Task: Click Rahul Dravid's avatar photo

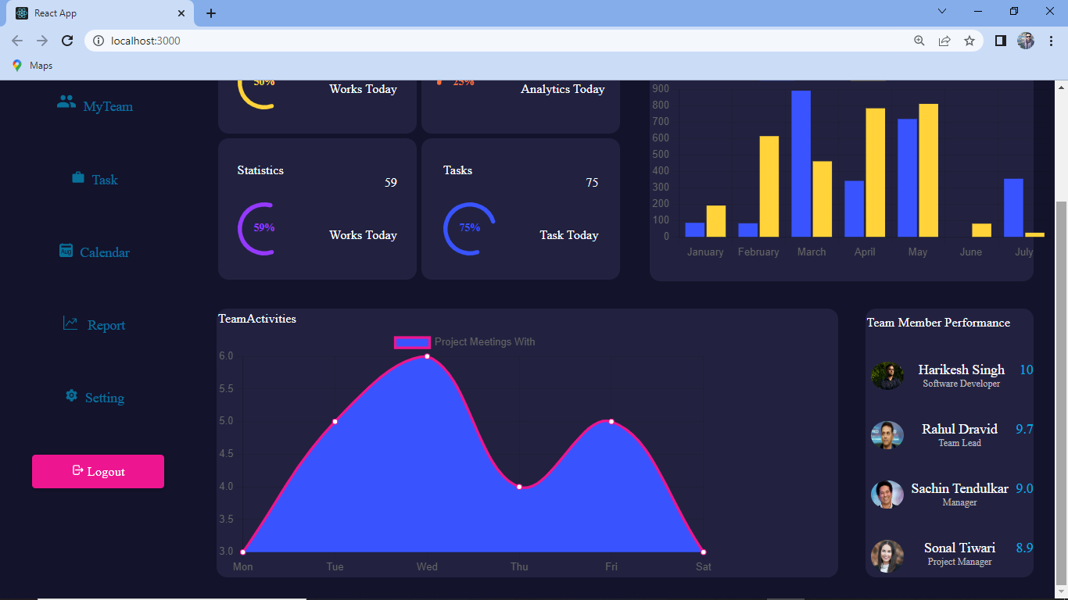Action: [887, 435]
